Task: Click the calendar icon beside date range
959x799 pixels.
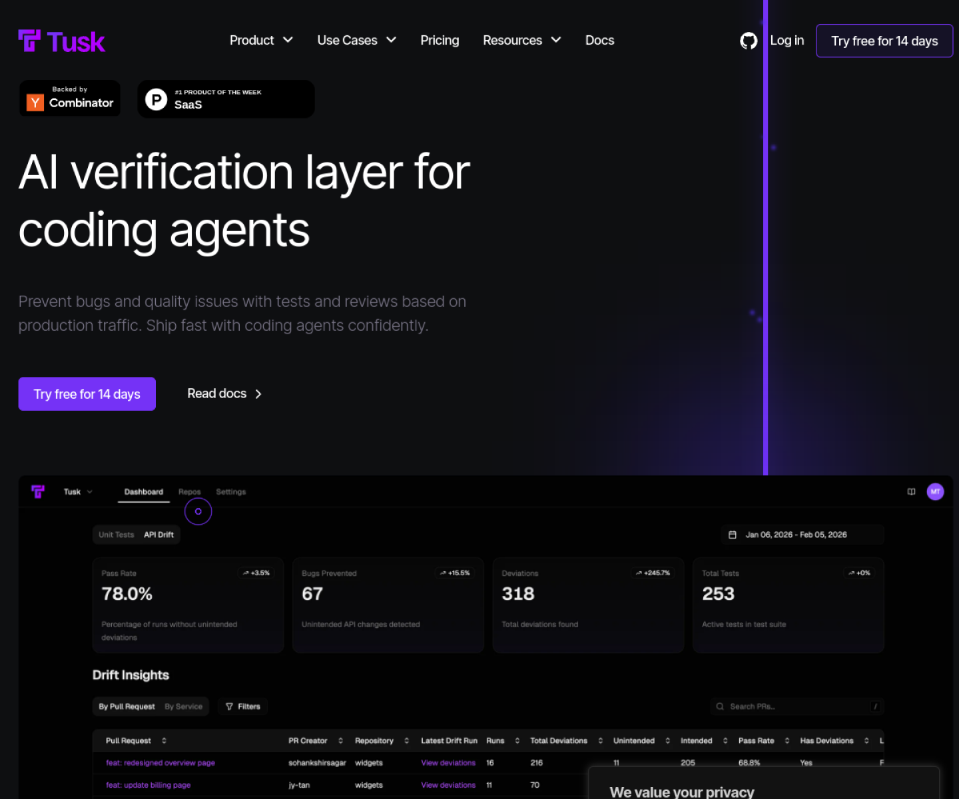Action: tap(733, 535)
